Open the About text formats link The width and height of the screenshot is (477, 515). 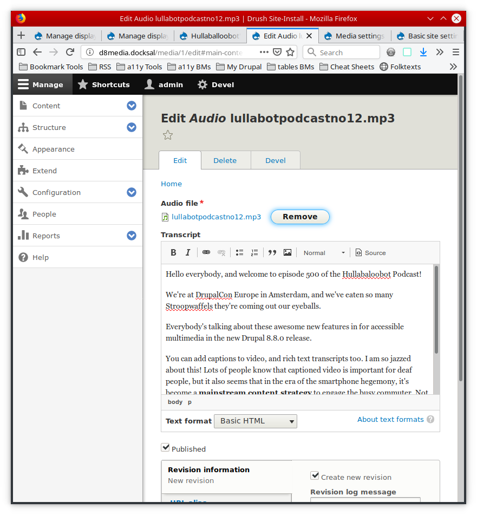(390, 420)
